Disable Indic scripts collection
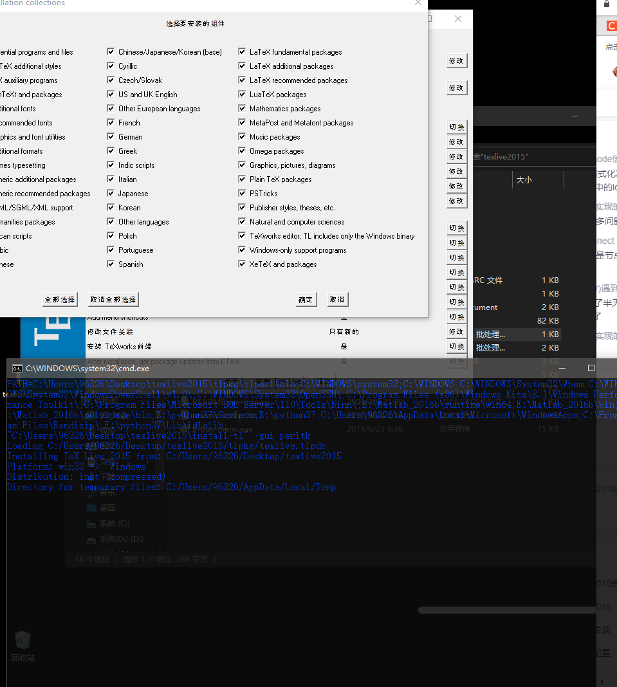This screenshot has width=617, height=687. click(111, 165)
